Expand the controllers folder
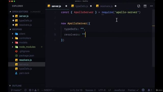This screenshot has width=163, height=92. click(12, 38)
